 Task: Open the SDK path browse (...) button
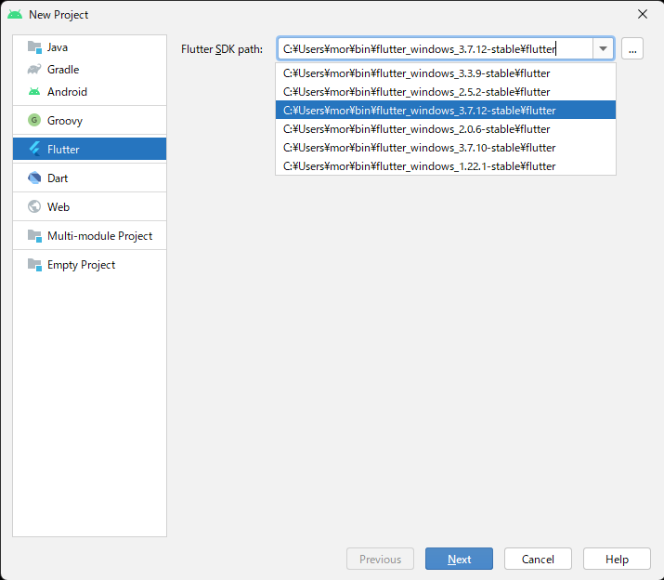632,48
